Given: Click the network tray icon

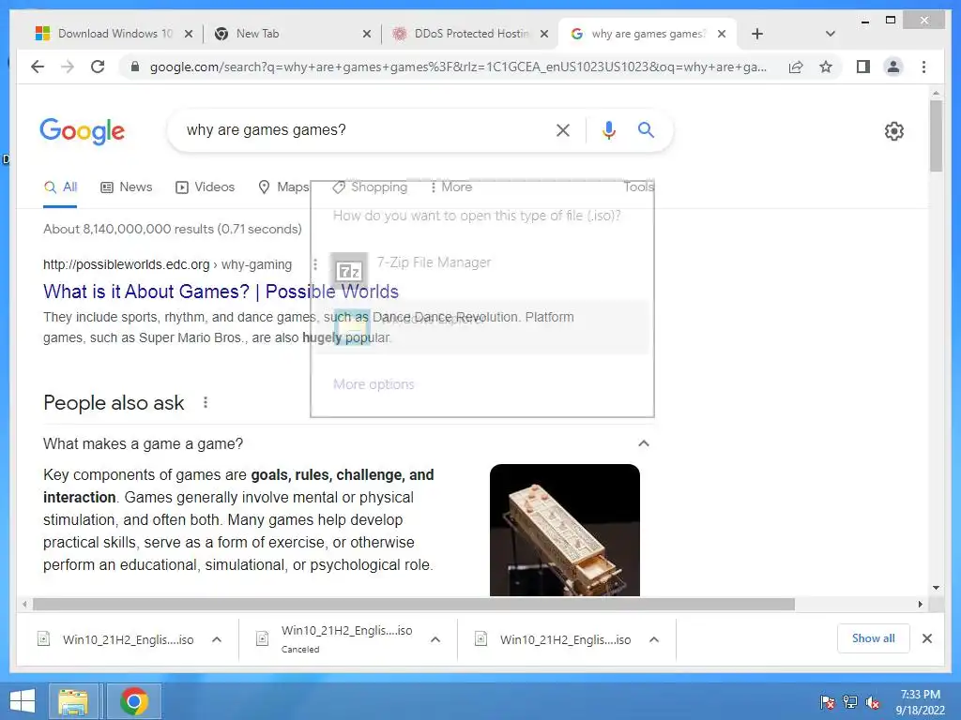Looking at the screenshot, I should click(x=850, y=702).
